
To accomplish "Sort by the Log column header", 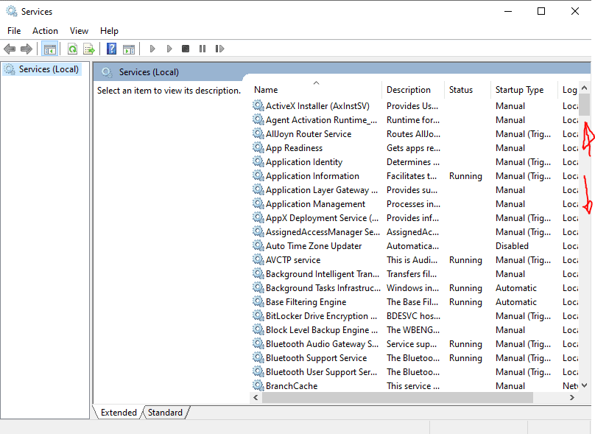I will click(568, 90).
